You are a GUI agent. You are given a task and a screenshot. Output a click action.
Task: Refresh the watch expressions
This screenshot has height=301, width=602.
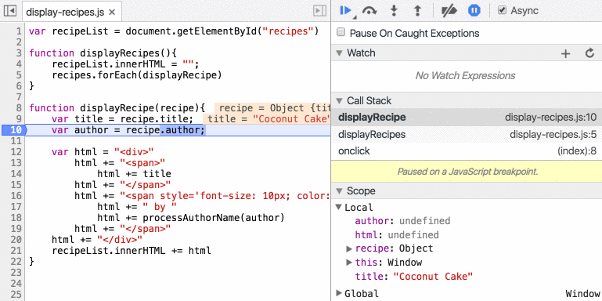click(x=589, y=53)
